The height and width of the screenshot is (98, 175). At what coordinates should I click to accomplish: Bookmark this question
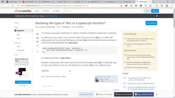tap(37, 45)
